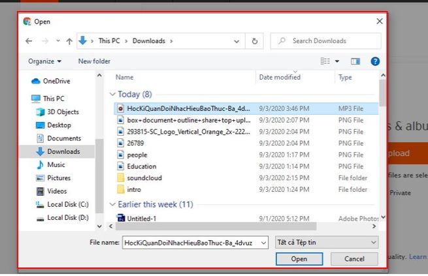The height and width of the screenshot is (276, 428).
Task: Refresh the Downloads folder listing
Action: click(x=254, y=41)
